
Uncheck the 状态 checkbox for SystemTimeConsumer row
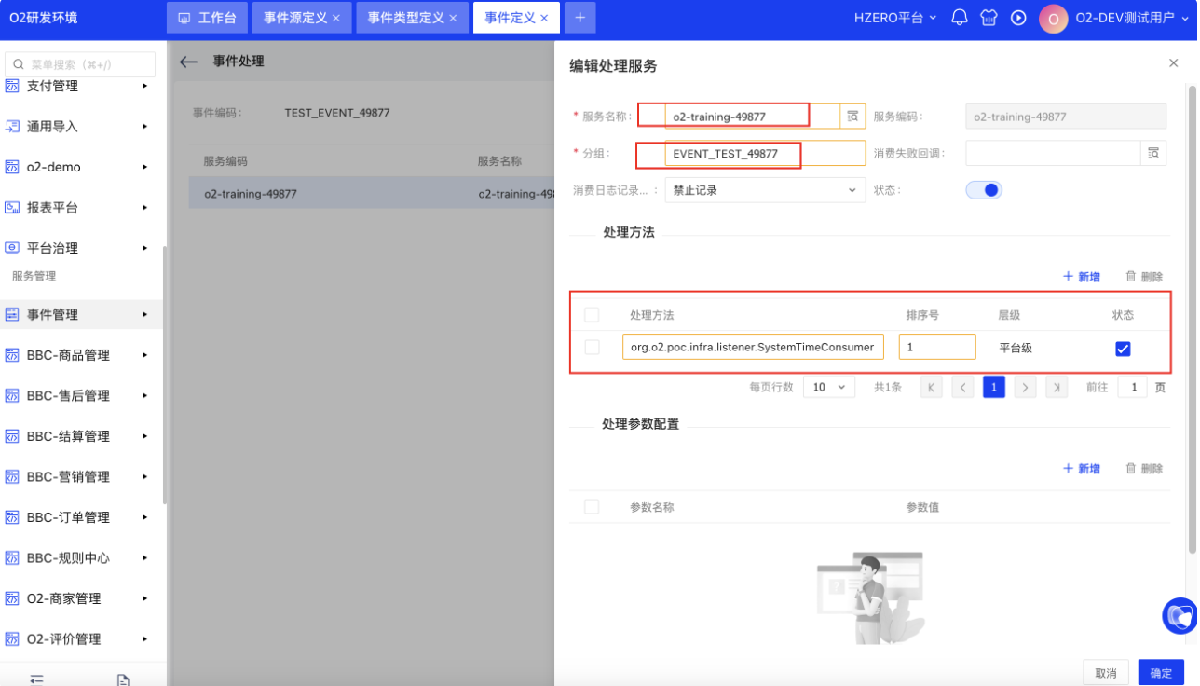pos(1123,348)
